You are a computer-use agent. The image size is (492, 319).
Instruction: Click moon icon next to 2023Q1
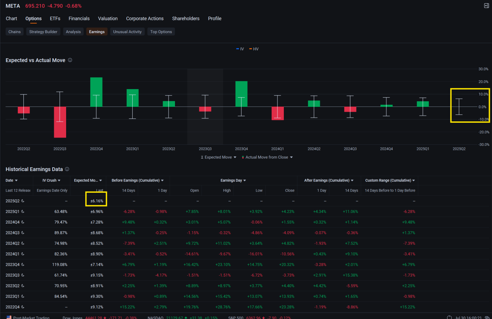point(23,296)
